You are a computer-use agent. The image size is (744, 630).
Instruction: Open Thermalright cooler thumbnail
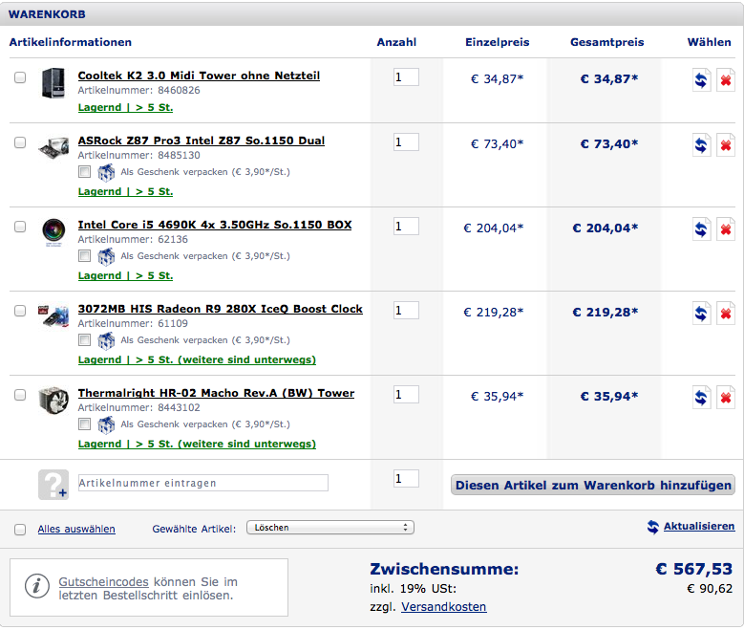pos(53,400)
